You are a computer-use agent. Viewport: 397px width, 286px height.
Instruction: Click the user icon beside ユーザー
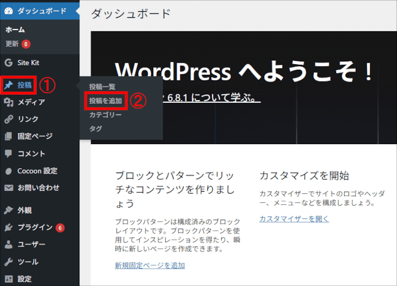click(8, 245)
